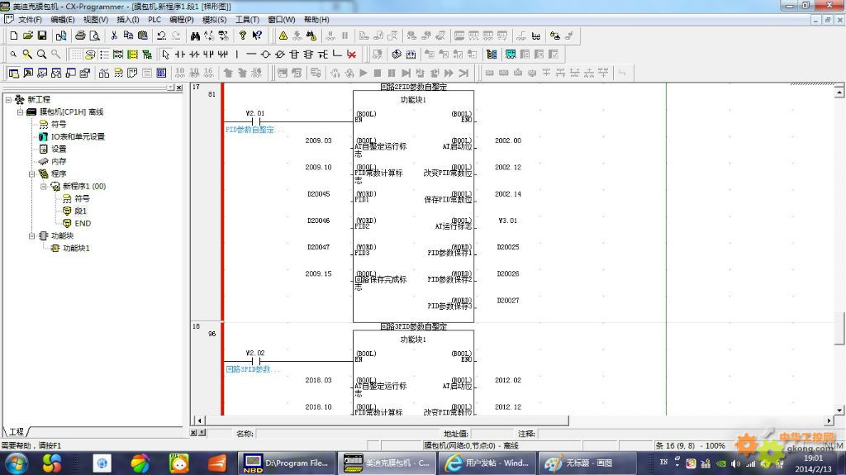
Task: Undo the last action
Action: 161,36
